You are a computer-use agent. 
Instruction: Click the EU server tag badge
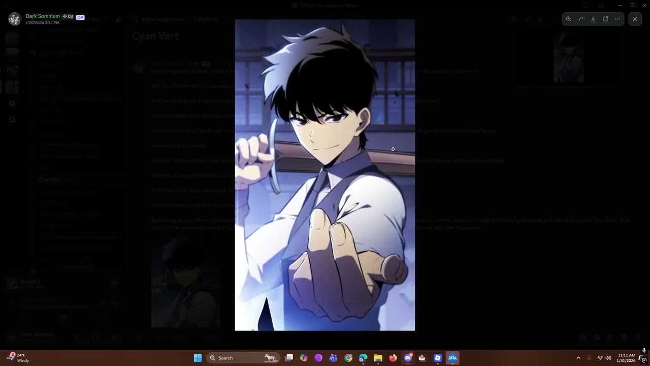[x=68, y=16]
